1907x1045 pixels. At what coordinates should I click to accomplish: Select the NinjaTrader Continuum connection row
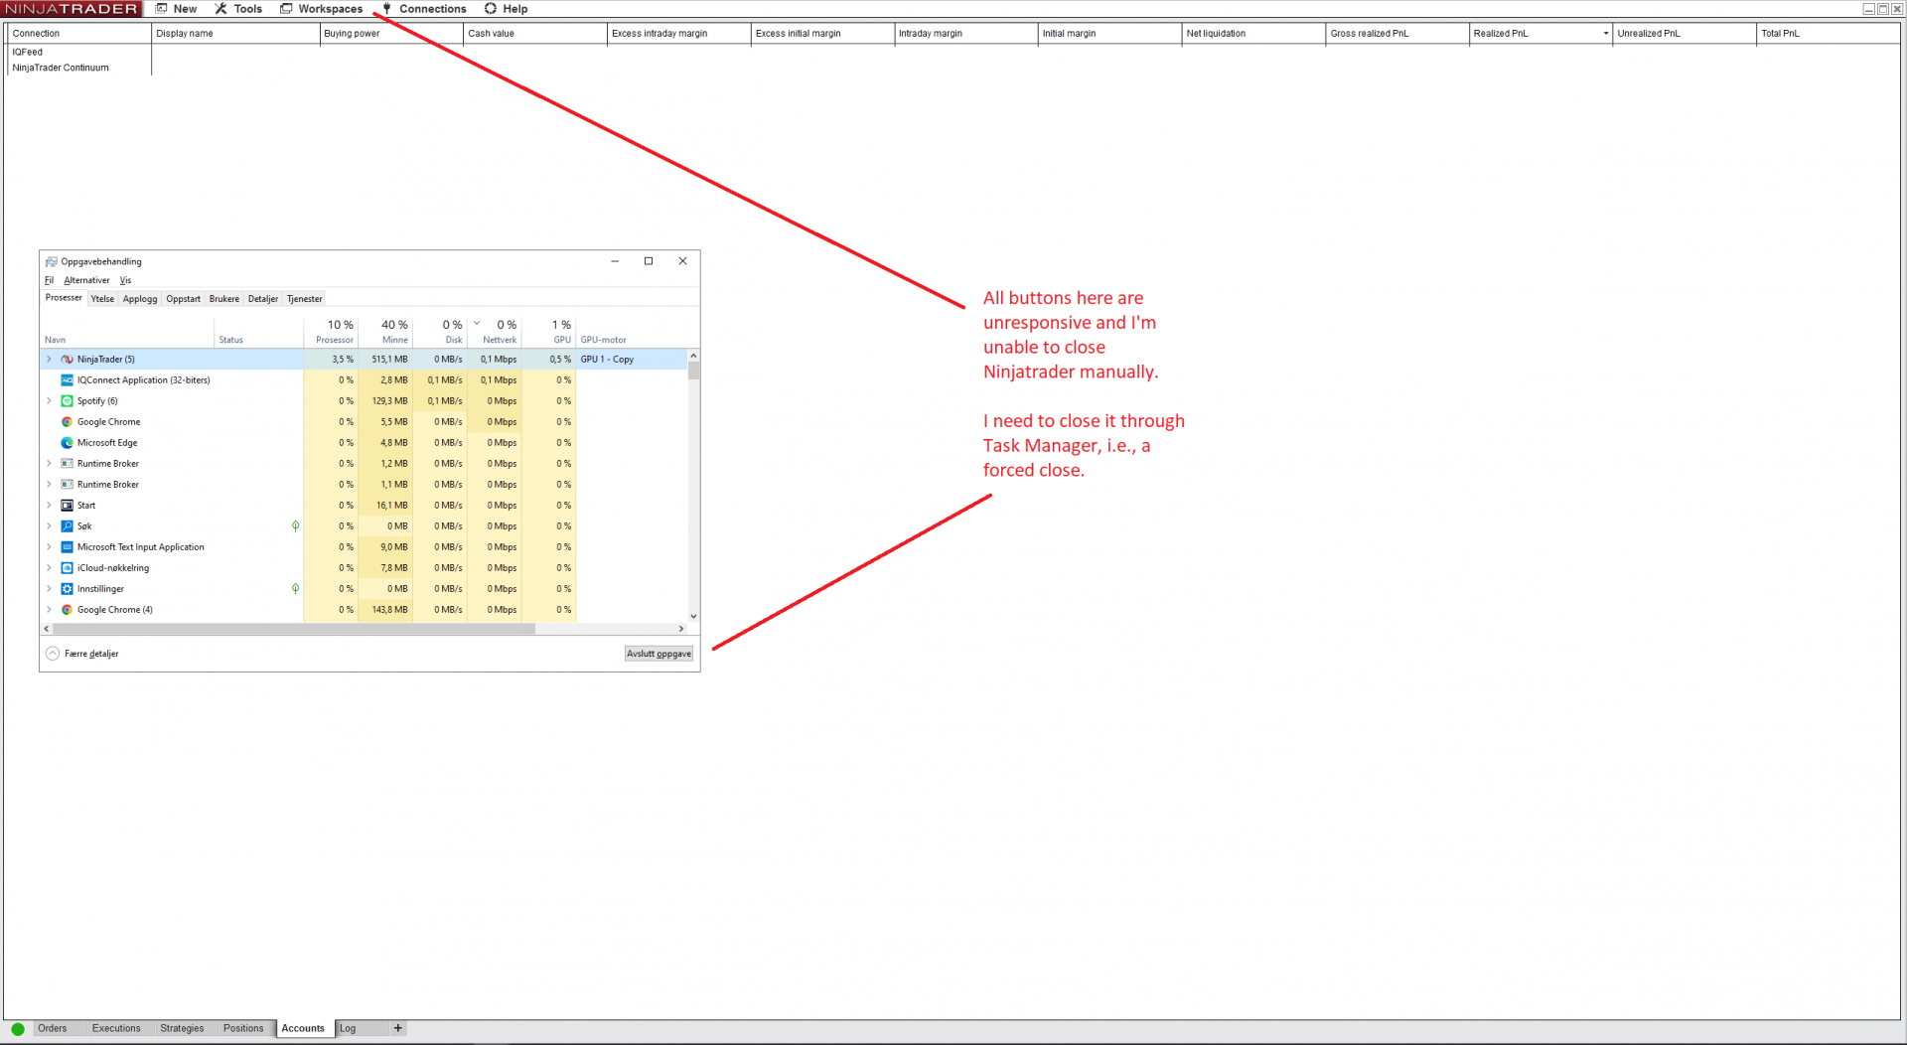pos(78,69)
